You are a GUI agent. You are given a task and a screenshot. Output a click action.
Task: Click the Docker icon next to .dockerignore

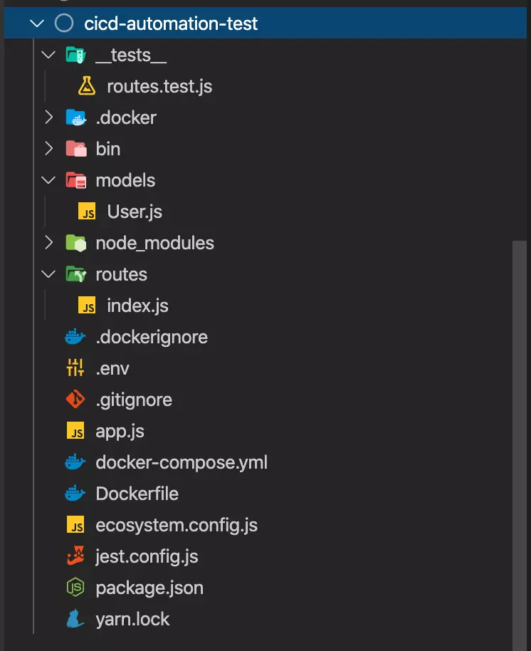tap(74, 336)
